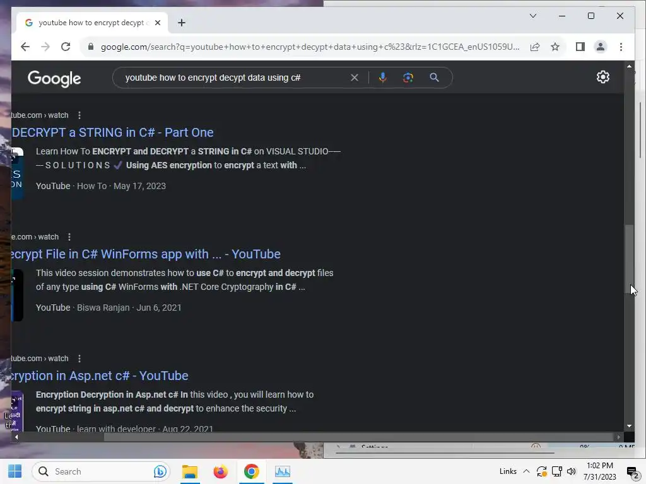Click the scroll down arrow

coord(629,426)
